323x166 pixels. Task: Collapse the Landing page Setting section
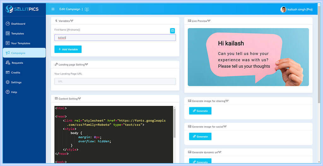pyautogui.click(x=86, y=65)
